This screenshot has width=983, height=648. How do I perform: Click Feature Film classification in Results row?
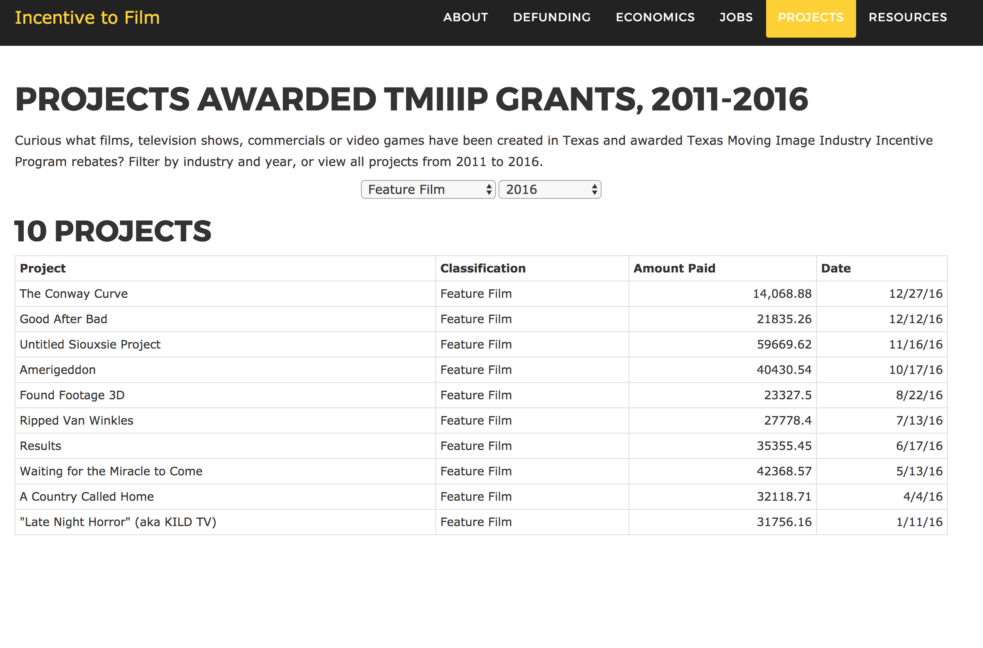click(x=476, y=446)
